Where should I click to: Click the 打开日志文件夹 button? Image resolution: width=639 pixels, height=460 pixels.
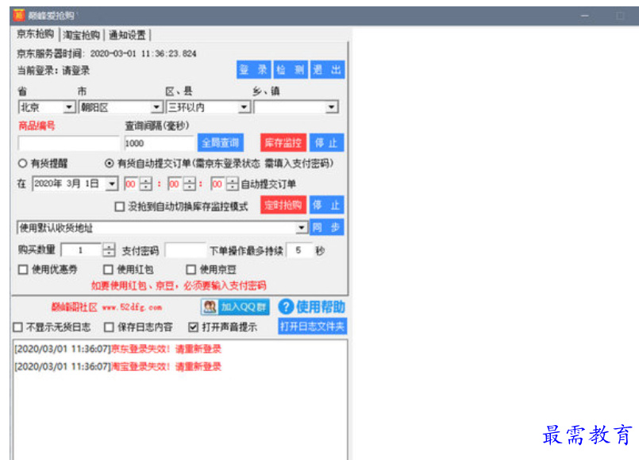point(312,327)
